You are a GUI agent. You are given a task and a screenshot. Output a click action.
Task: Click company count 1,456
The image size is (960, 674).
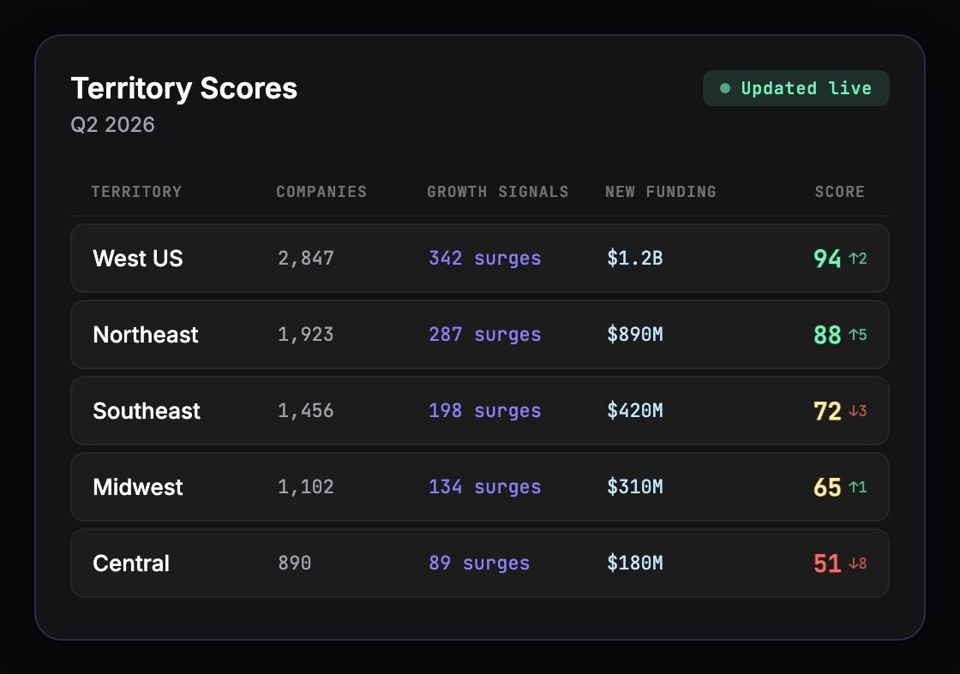[x=306, y=410]
